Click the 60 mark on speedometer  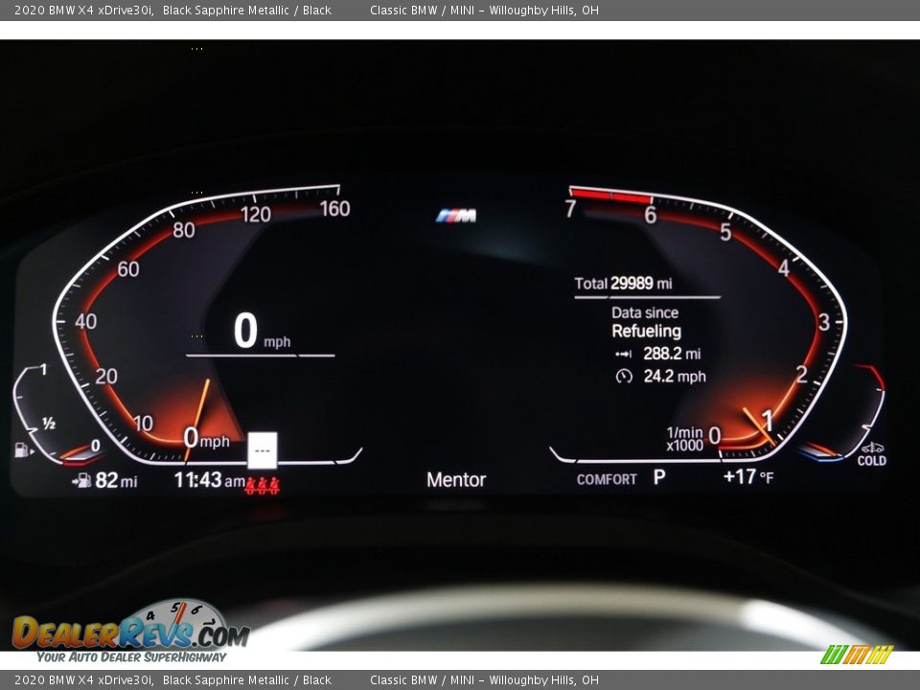128,269
